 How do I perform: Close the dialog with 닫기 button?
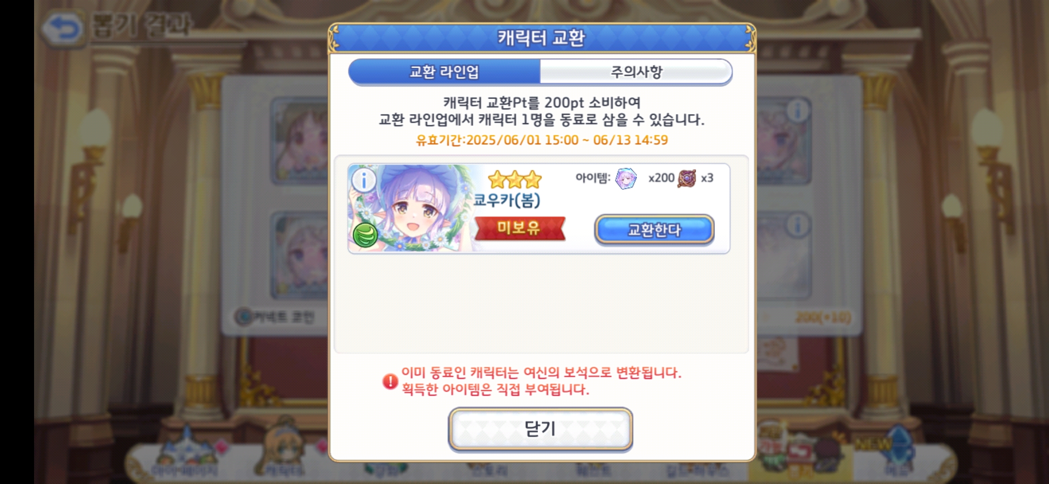coord(540,429)
